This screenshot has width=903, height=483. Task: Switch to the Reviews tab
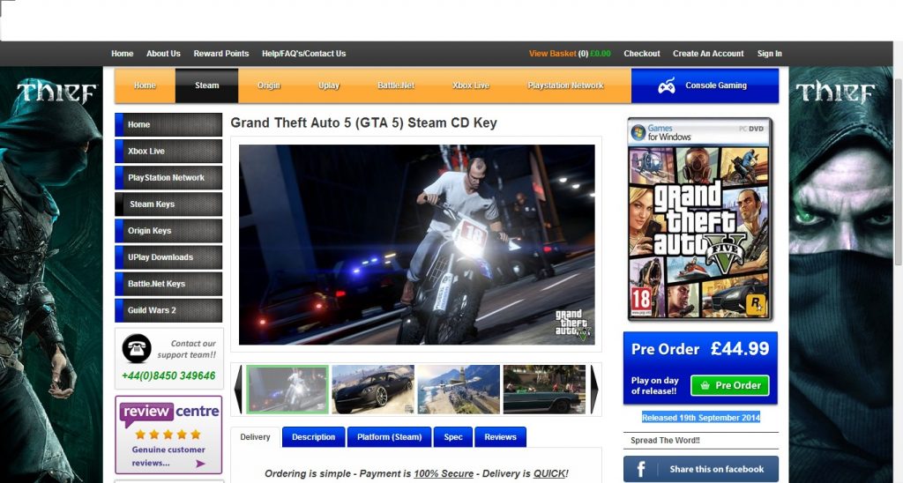500,437
